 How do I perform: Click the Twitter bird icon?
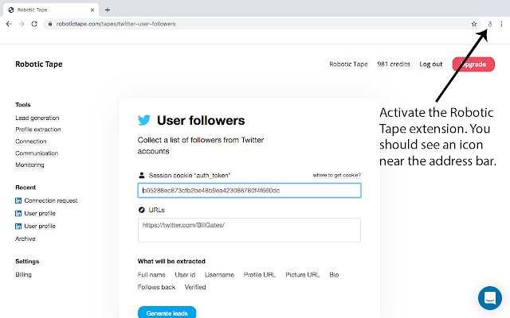[144, 120]
